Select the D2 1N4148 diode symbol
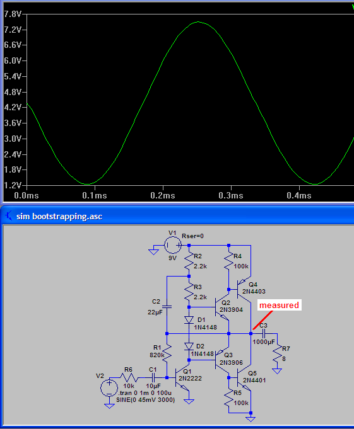 pyautogui.click(x=189, y=346)
